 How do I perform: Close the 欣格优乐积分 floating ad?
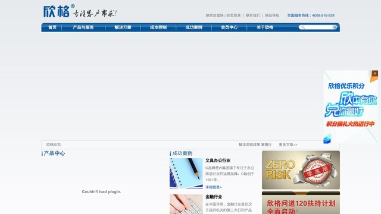(x=375, y=73)
